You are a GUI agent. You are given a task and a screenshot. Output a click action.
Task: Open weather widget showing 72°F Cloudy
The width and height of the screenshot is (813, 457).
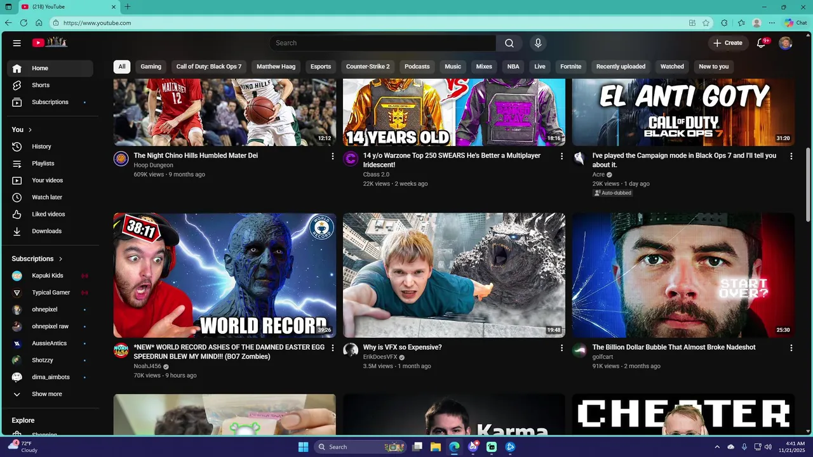pyautogui.click(x=23, y=447)
